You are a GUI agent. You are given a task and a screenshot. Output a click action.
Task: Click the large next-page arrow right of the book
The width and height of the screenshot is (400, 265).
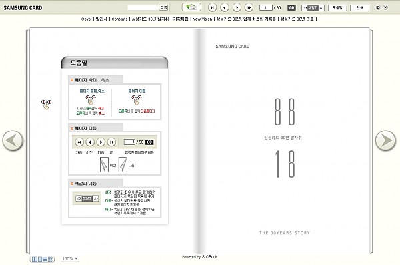point(385,140)
